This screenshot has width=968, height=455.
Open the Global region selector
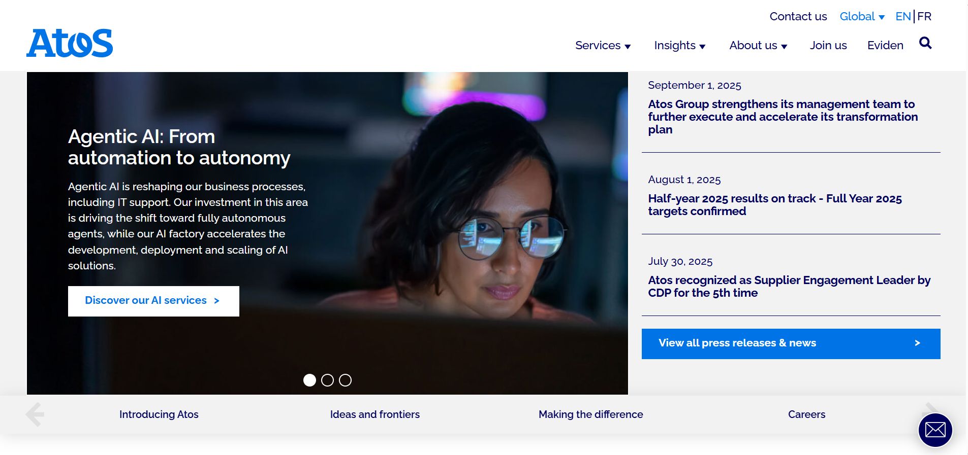862,16
